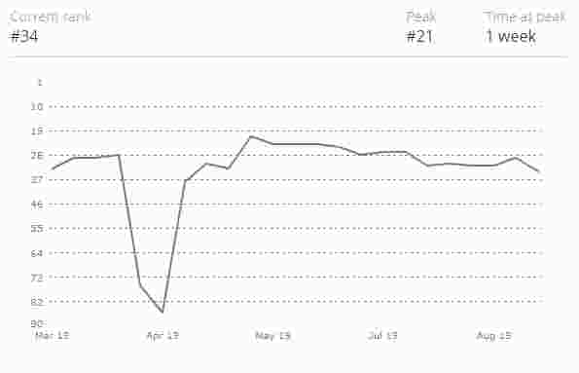The height and width of the screenshot is (373, 579).
Task: Click the 55 y-axis label
Action: coord(37,229)
